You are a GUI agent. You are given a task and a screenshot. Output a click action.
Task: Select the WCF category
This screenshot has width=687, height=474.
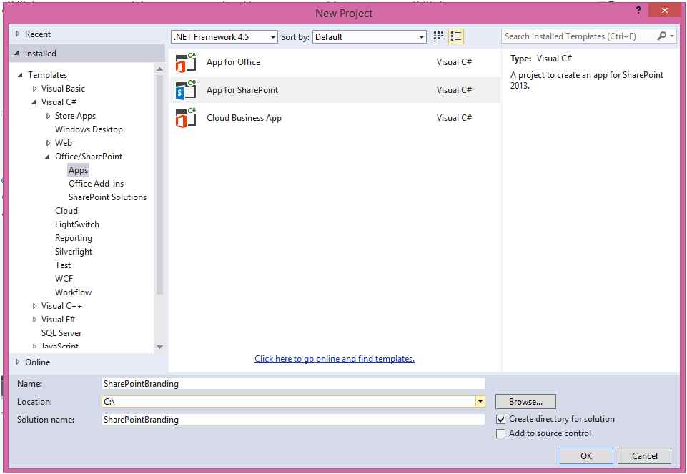tap(64, 279)
